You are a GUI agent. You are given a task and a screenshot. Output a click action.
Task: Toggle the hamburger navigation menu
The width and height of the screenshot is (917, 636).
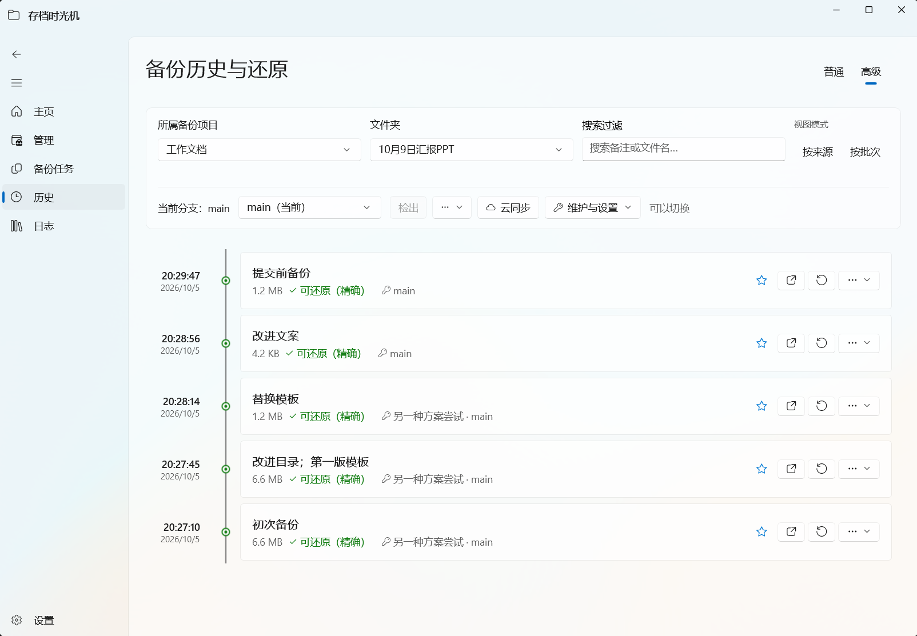click(17, 83)
